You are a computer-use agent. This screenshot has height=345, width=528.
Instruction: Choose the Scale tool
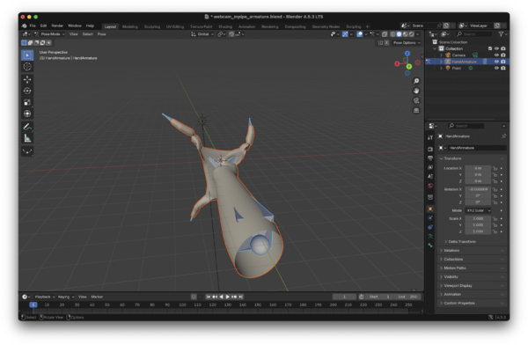[27, 102]
